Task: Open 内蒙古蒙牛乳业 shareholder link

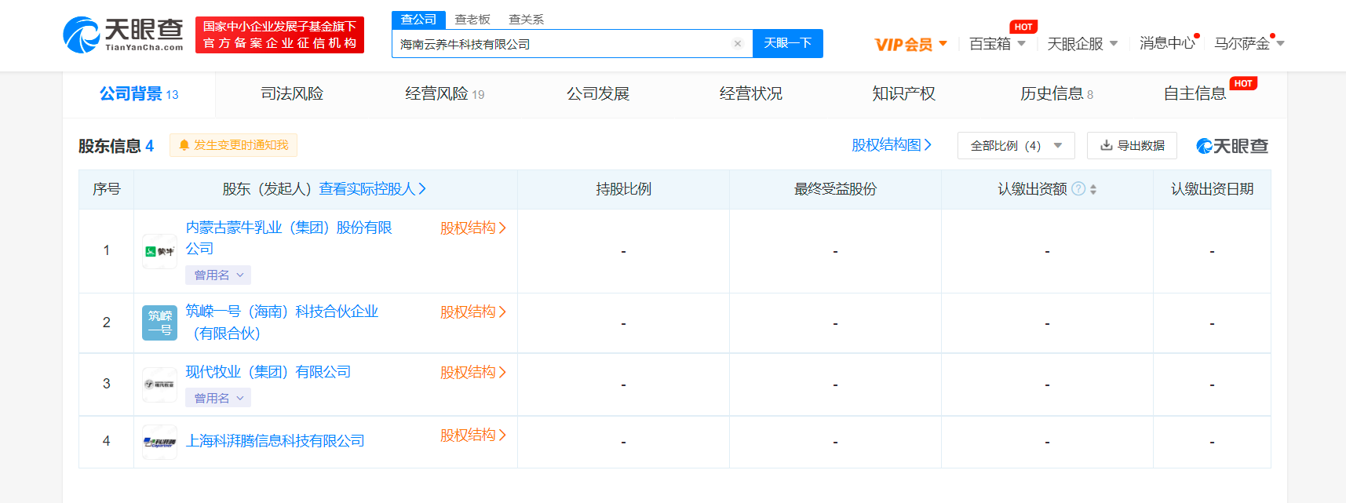Action: 289,238
